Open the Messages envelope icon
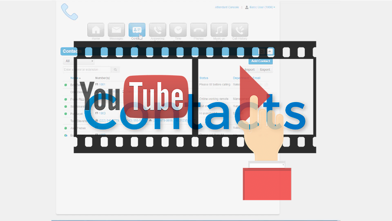This screenshot has height=221, width=392. click(116, 30)
